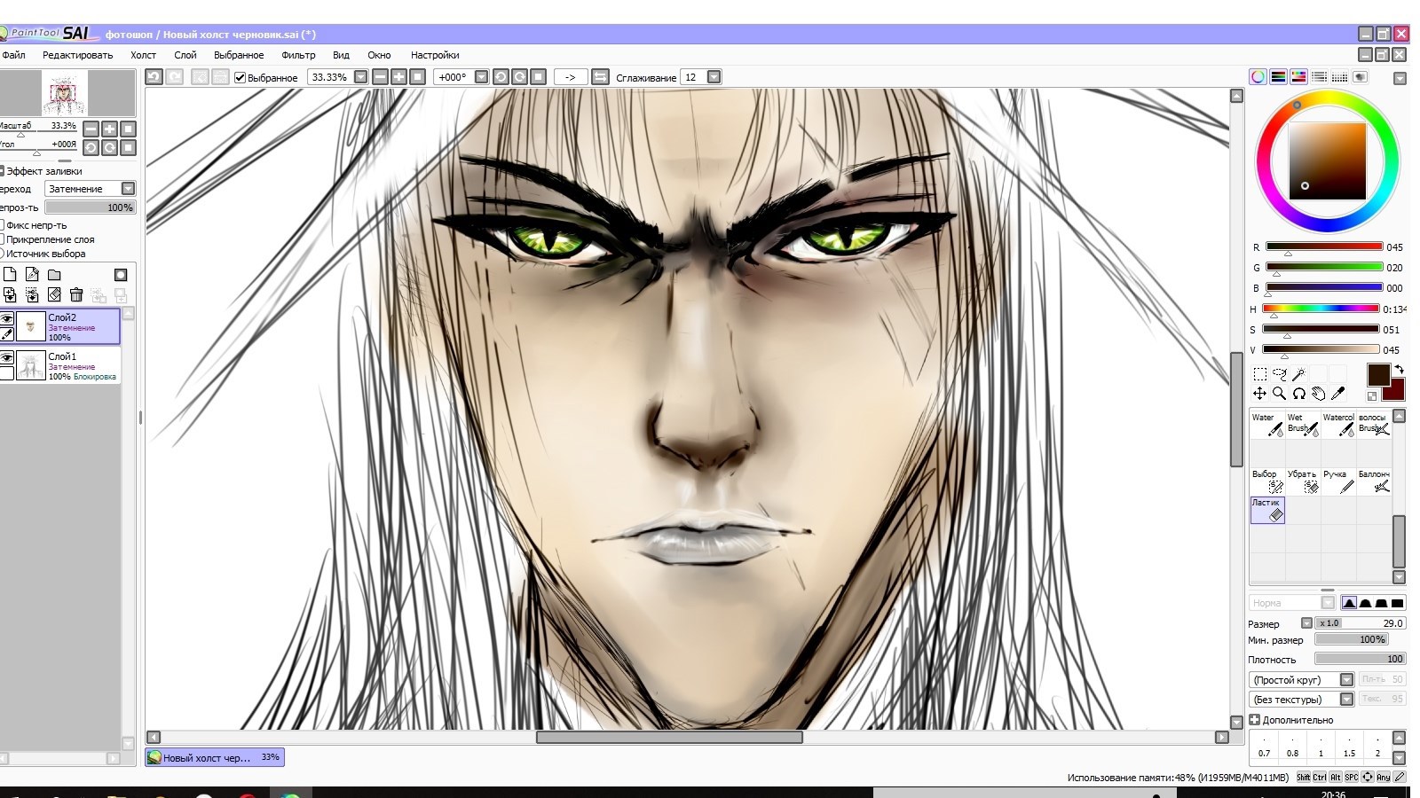Enable the Прикрепление слоя checkbox

click(2, 239)
